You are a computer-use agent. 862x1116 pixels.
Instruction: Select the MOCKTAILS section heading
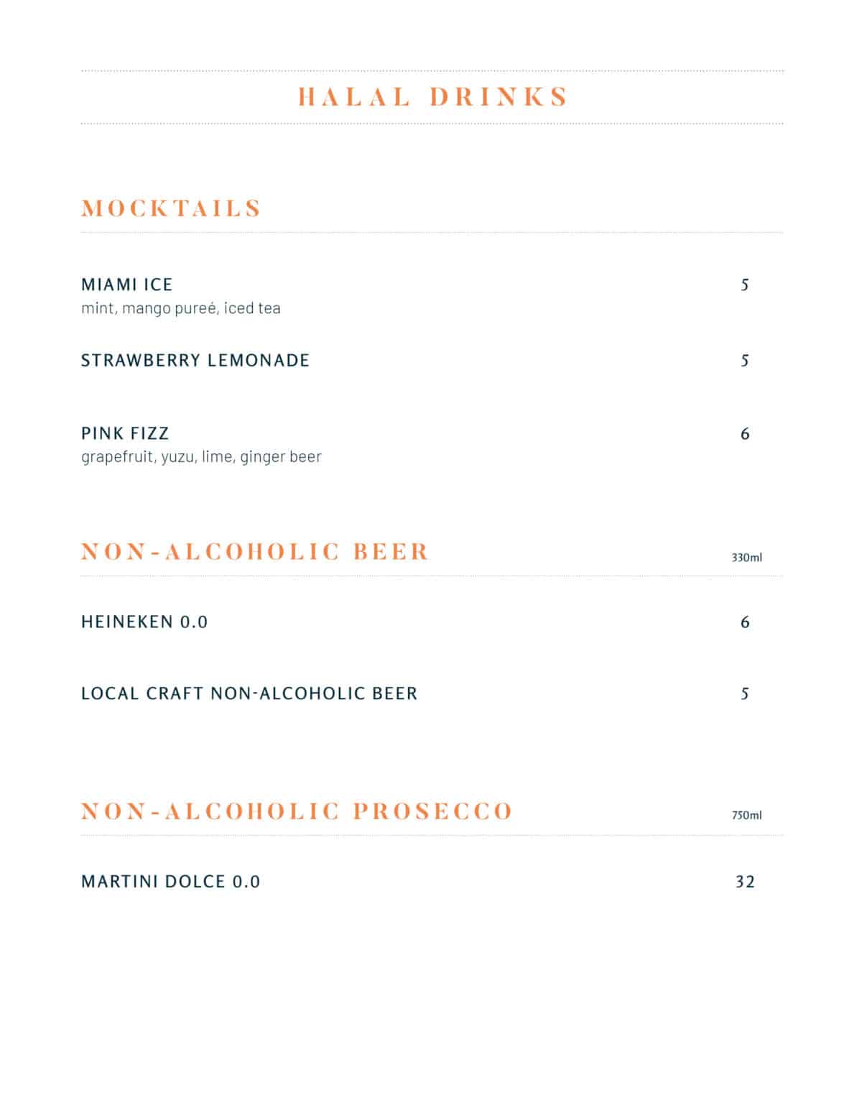[171, 208]
